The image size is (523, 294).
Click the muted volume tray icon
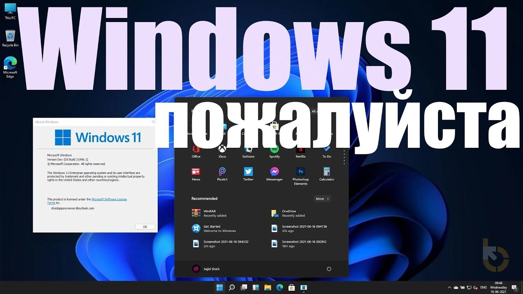[x=474, y=287]
